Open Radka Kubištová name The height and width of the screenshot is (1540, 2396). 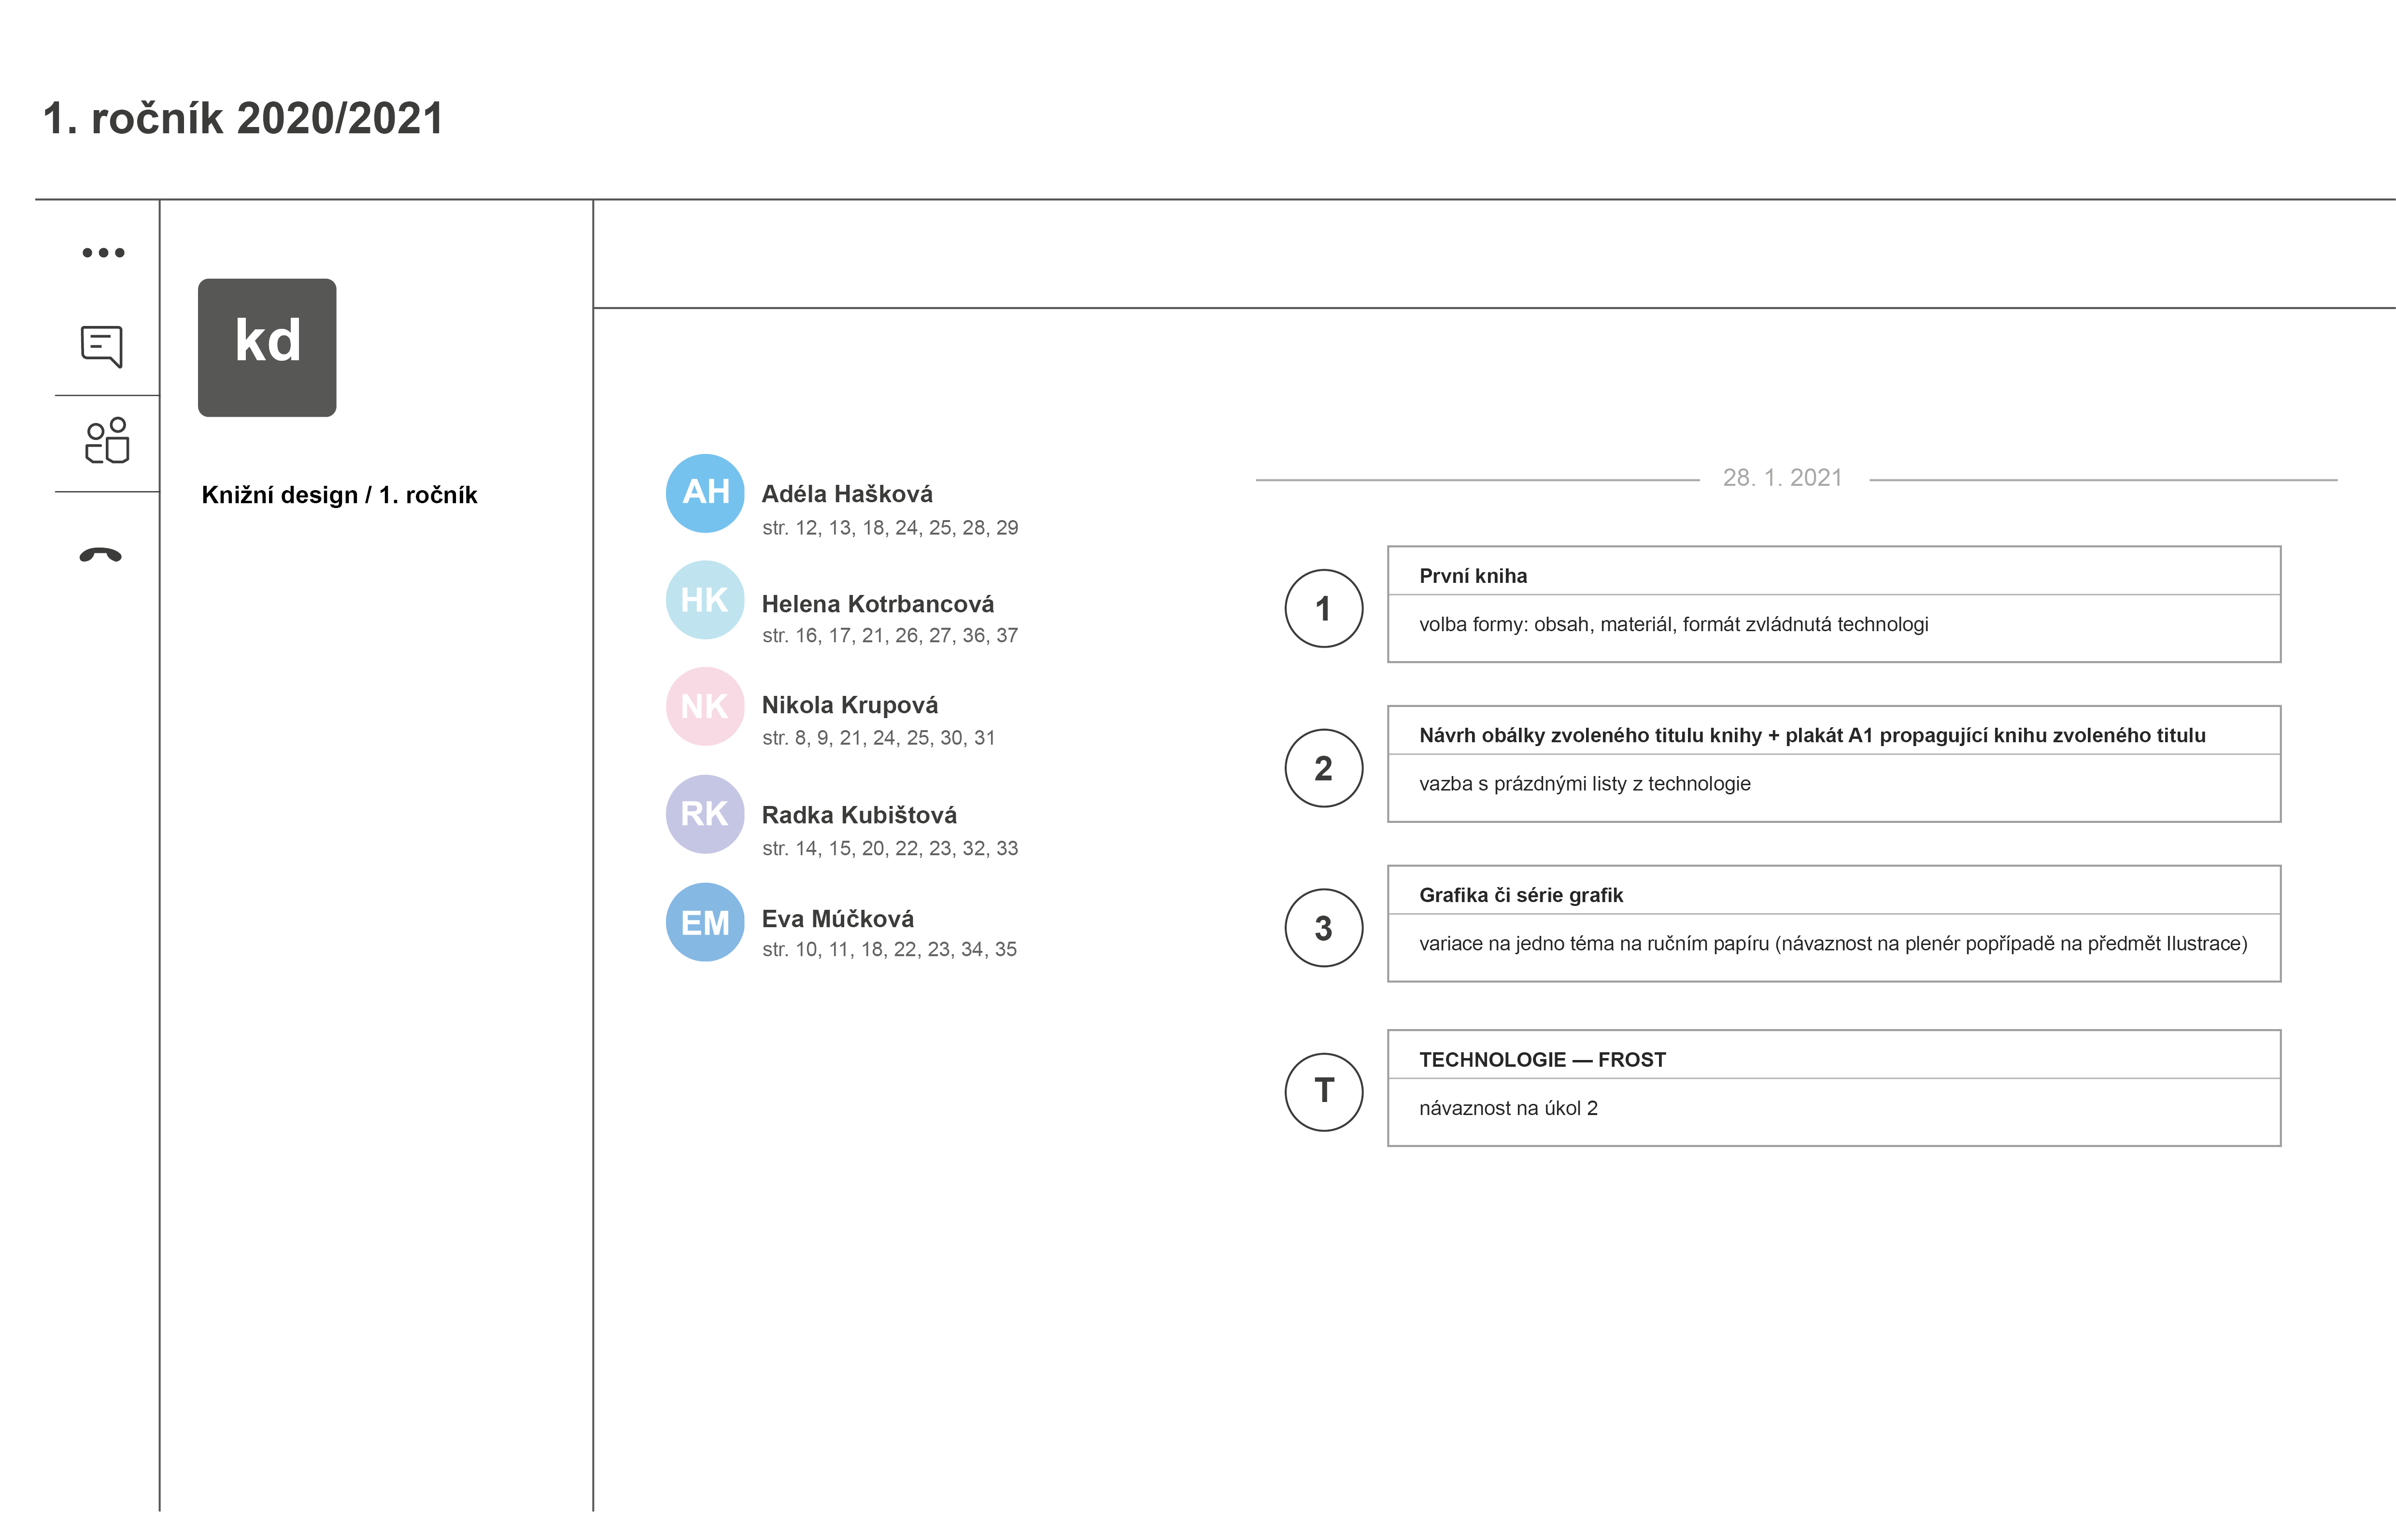(859, 815)
